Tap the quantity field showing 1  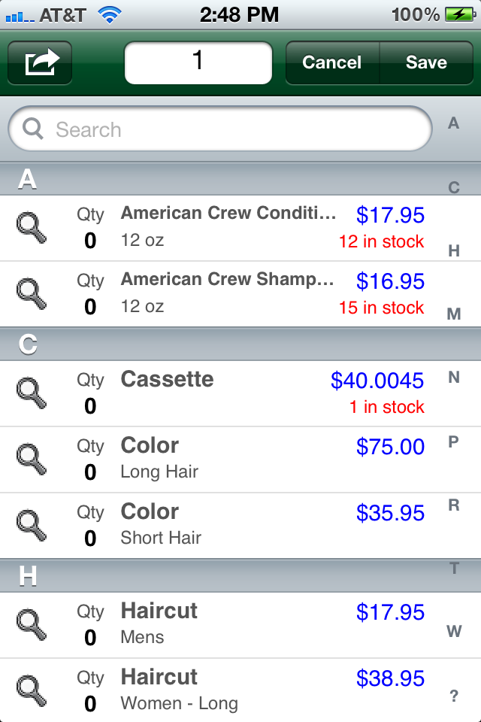pyautogui.click(x=198, y=62)
